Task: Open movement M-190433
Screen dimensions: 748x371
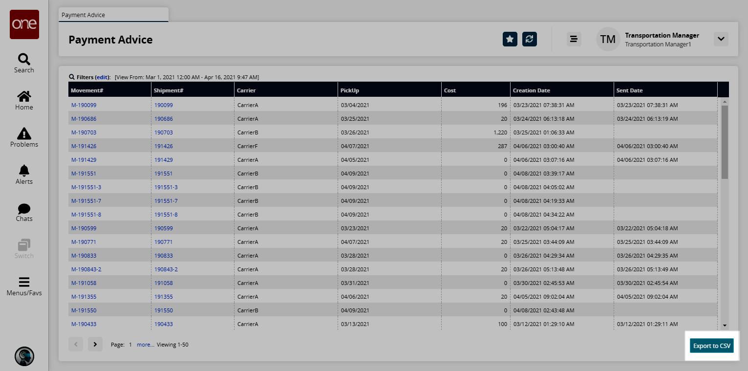Action: point(84,324)
